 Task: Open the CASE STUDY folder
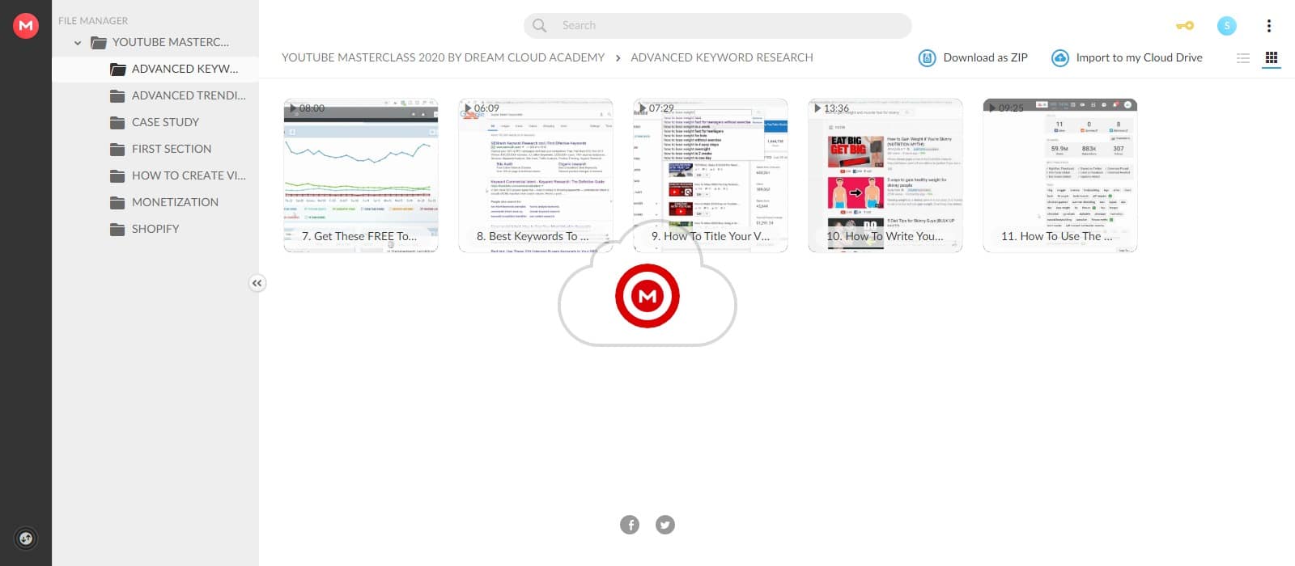point(165,122)
